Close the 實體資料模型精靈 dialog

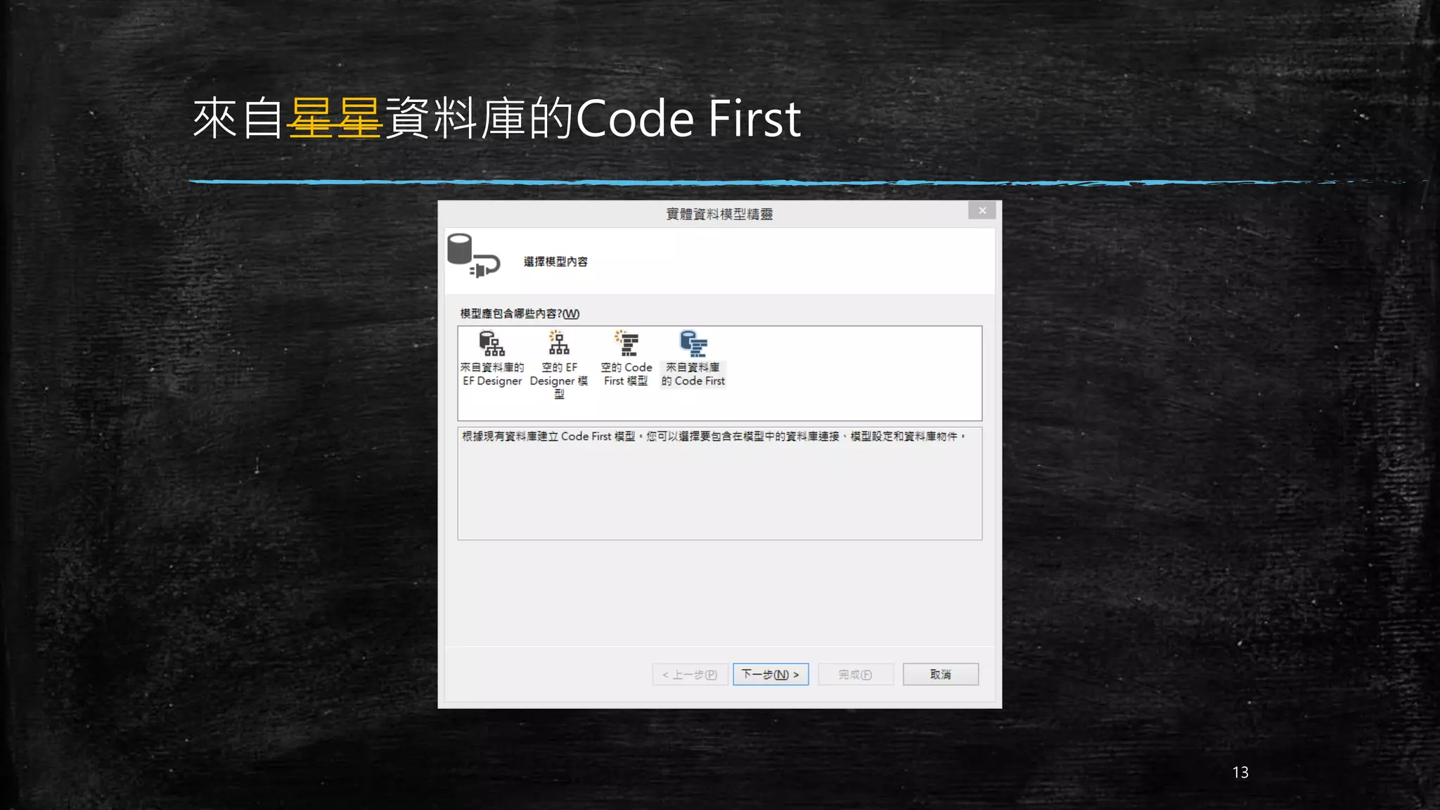[x=982, y=210]
